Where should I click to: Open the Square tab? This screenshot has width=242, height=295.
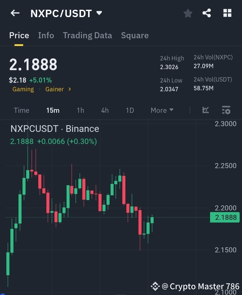click(x=135, y=35)
